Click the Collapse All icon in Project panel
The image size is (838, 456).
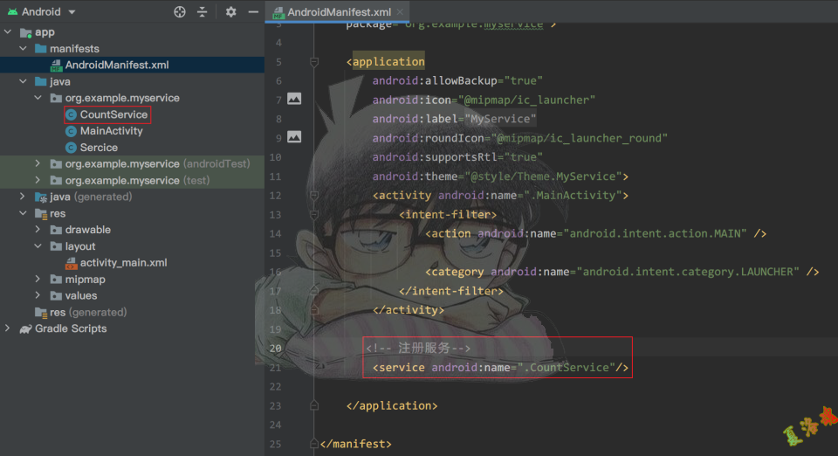point(203,12)
